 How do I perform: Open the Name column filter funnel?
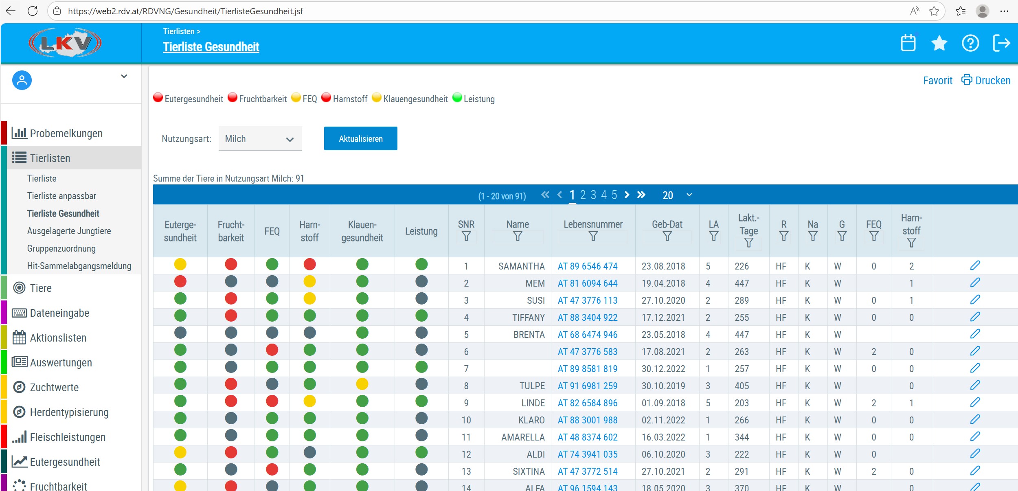518,237
